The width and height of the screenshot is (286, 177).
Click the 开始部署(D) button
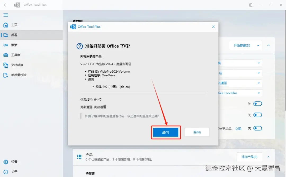242,45
